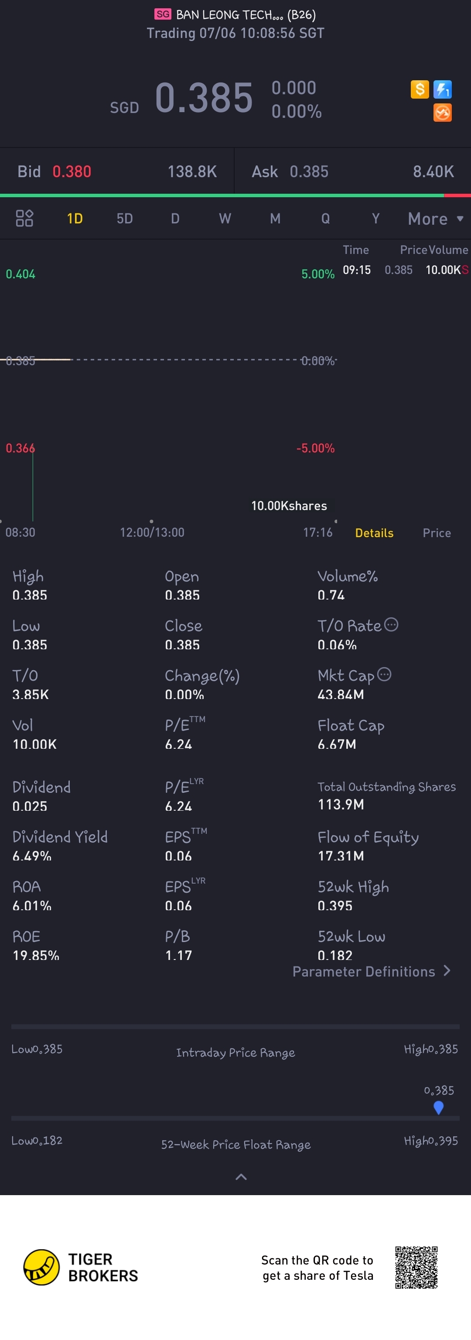Tap the Tesla share QR code

pyautogui.click(x=416, y=1267)
